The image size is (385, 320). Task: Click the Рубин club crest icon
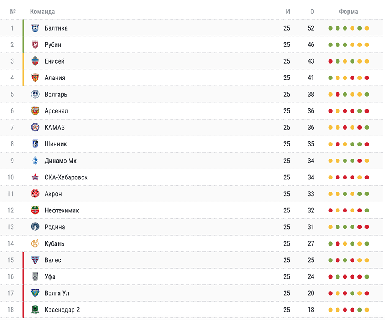point(35,45)
